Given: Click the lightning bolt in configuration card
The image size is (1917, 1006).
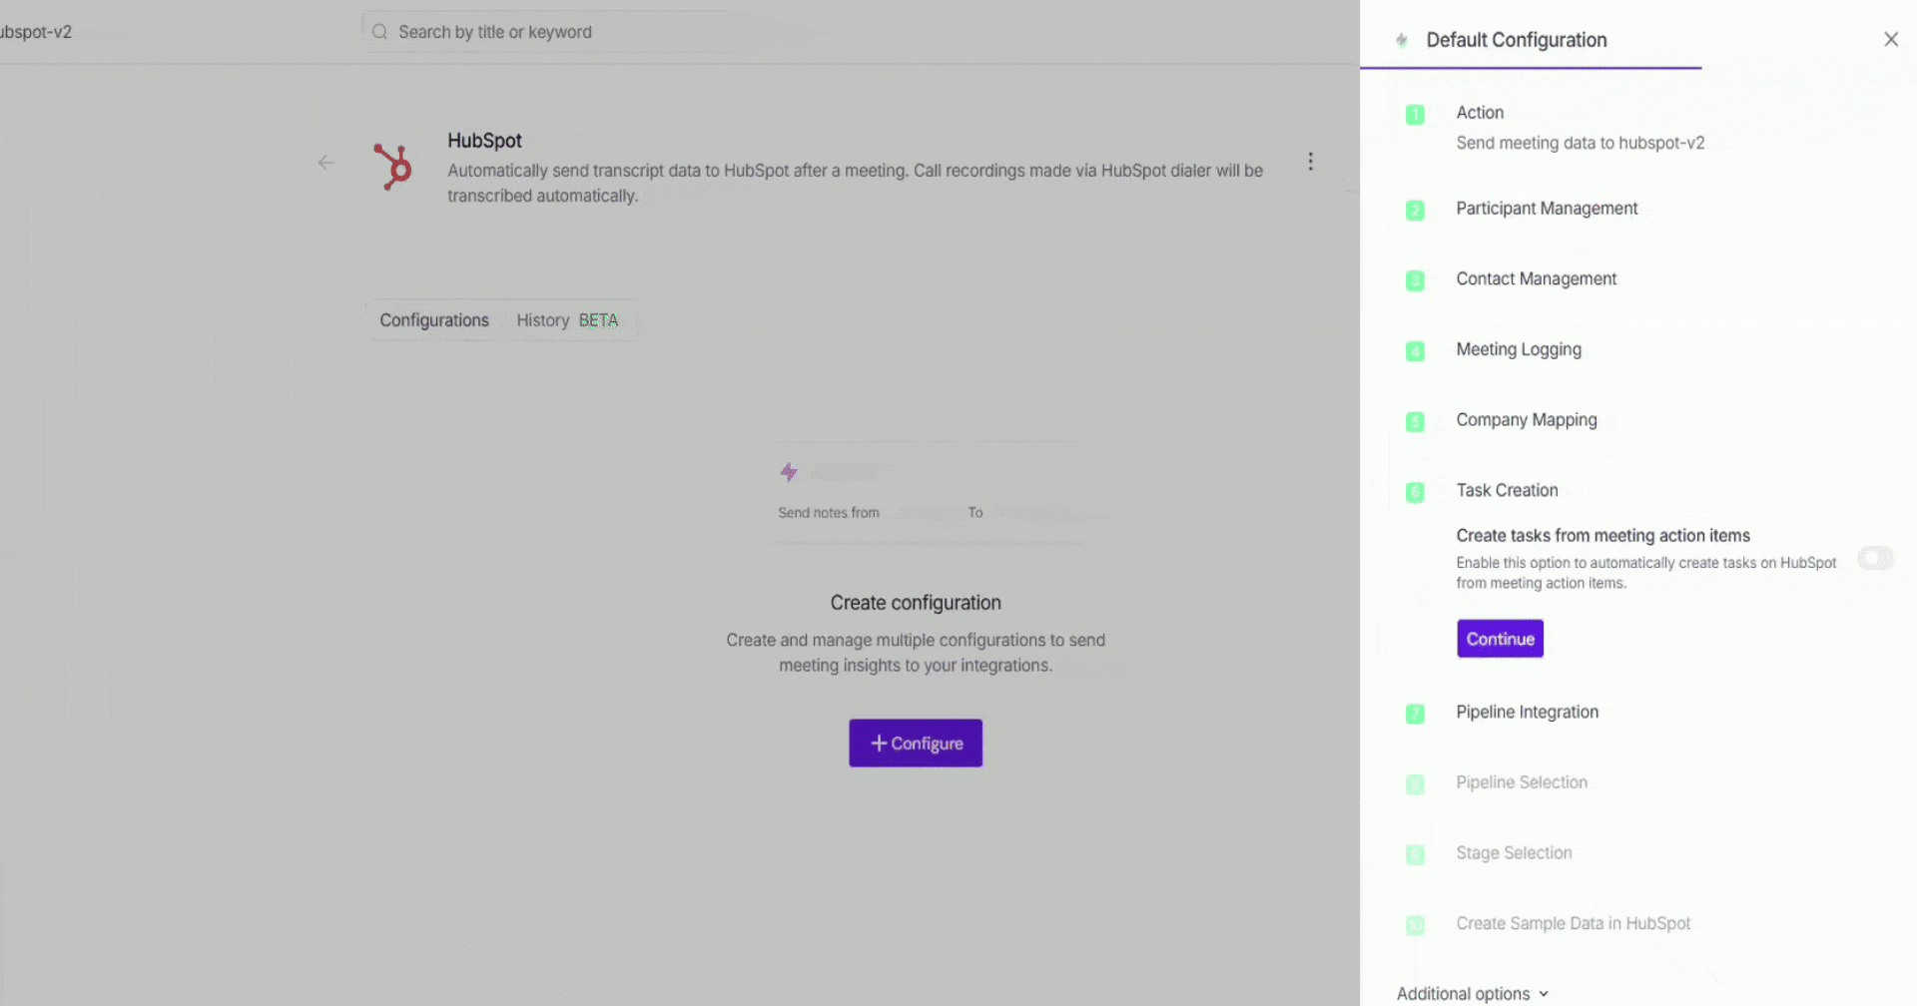Looking at the screenshot, I should [789, 472].
